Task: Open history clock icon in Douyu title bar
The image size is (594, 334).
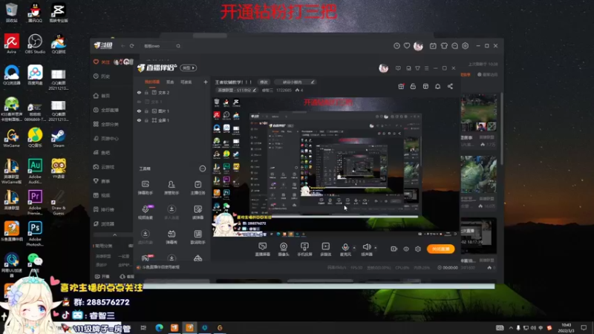Action: coord(396,46)
